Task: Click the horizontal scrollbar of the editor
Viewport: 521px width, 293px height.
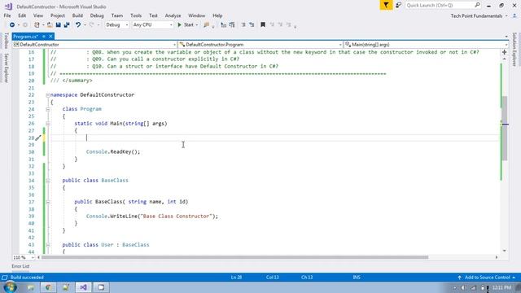Action: (234, 257)
